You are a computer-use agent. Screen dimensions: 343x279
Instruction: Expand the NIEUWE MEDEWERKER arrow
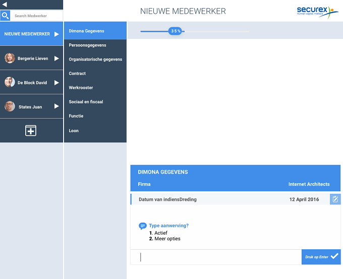point(56,34)
